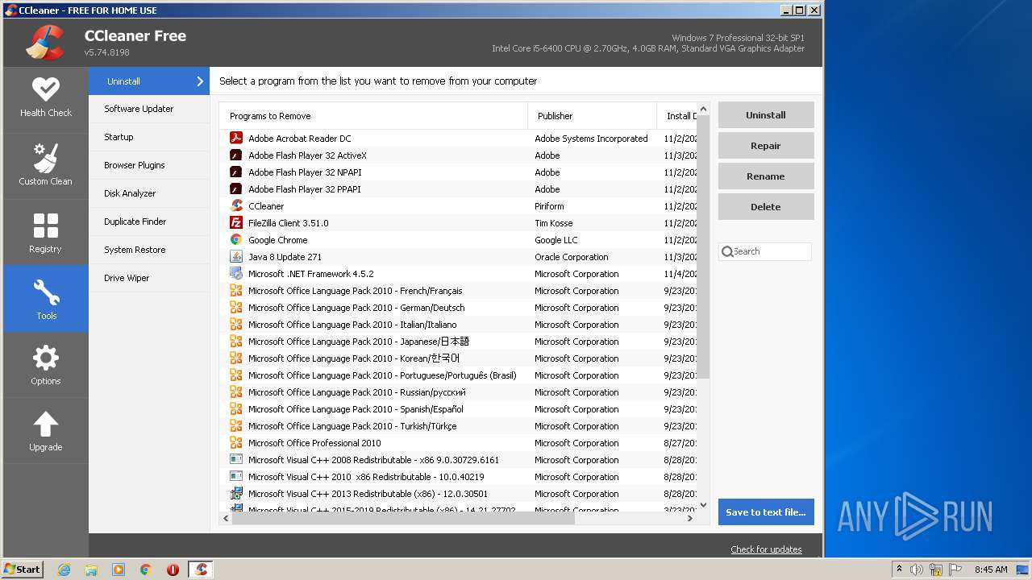
Task: Show hidden system tray icons
Action: tap(899, 569)
